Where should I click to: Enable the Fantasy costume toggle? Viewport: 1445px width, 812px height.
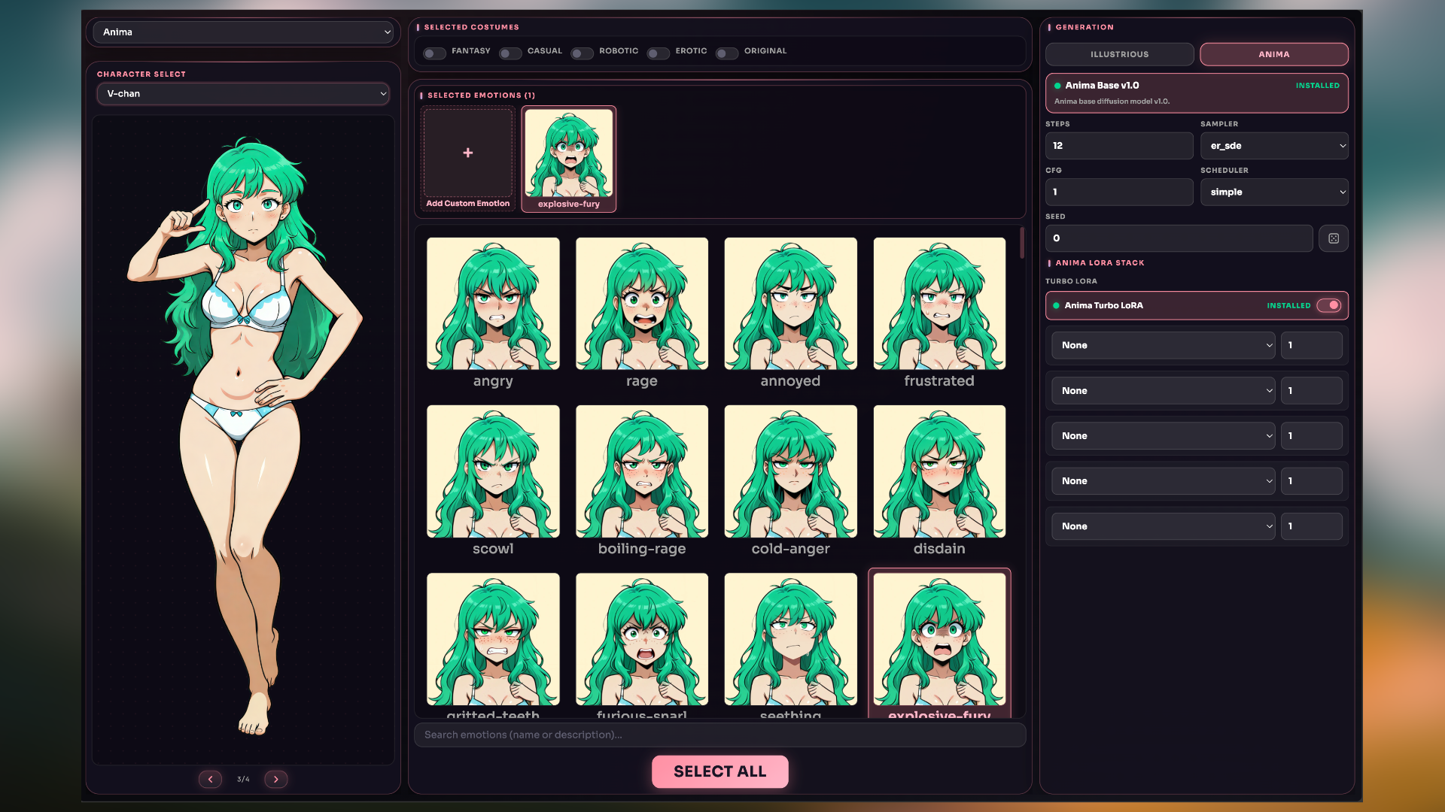(x=434, y=53)
